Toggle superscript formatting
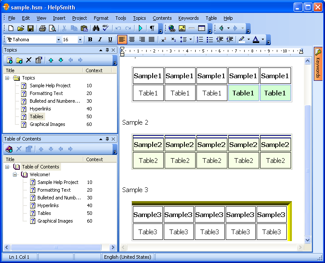Screen dimensions: 325x263 [x=164, y=40]
